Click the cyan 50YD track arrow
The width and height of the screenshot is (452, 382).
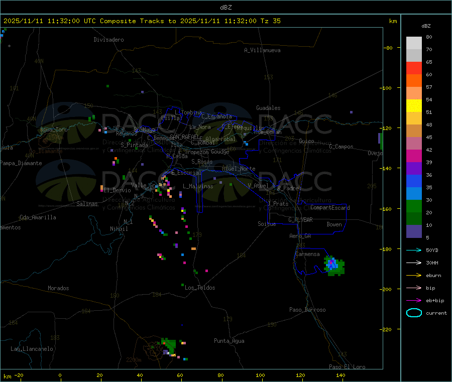(x=414, y=250)
